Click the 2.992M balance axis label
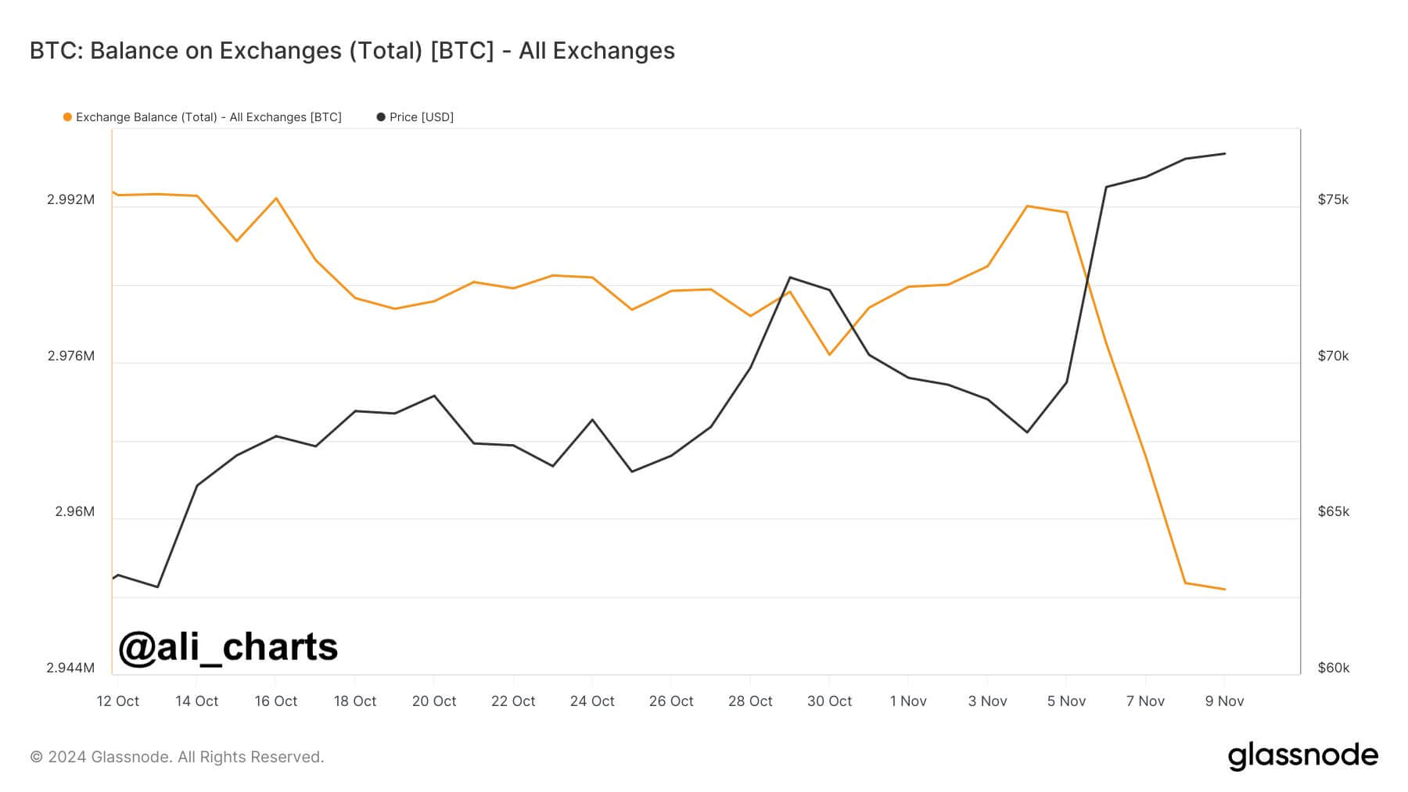The height and width of the screenshot is (792, 1408). click(x=70, y=200)
